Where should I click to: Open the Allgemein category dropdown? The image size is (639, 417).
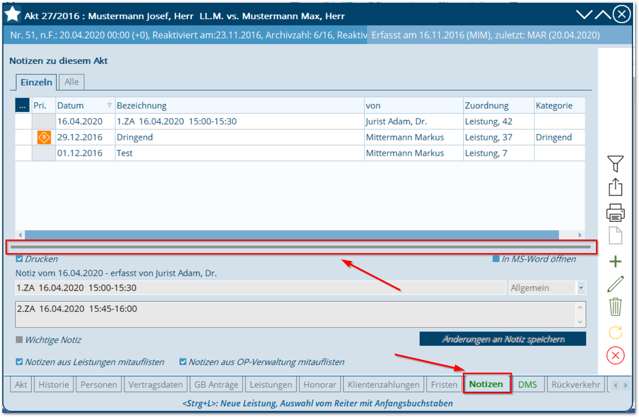point(581,288)
